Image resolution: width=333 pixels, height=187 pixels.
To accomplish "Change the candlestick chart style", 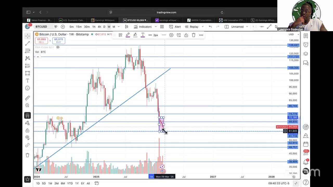I will (127, 27).
